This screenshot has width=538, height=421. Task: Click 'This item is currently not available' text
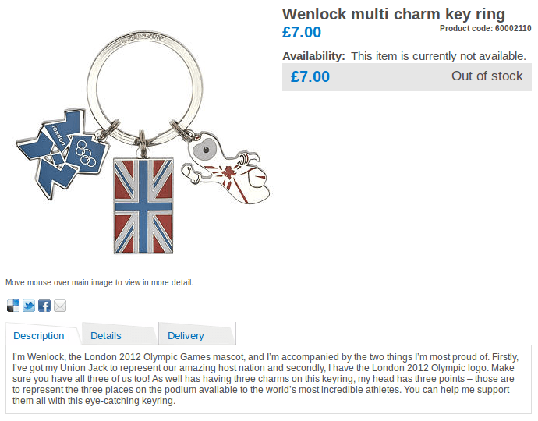click(438, 56)
